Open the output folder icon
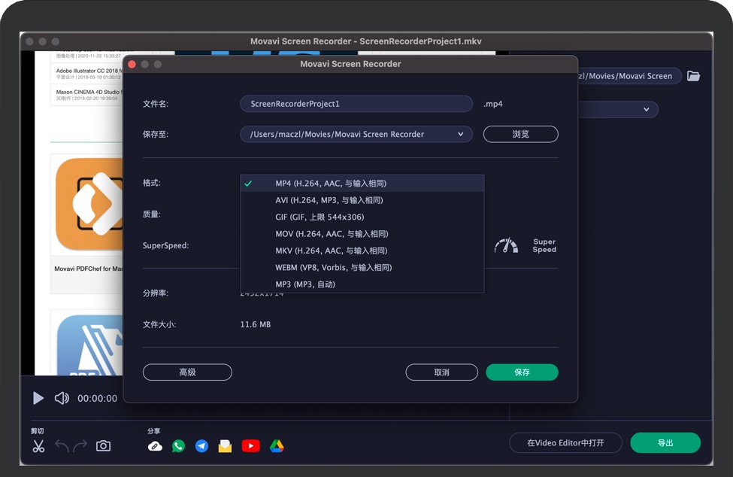The height and width of the screenshot is (477, 733). pos(693,76)
